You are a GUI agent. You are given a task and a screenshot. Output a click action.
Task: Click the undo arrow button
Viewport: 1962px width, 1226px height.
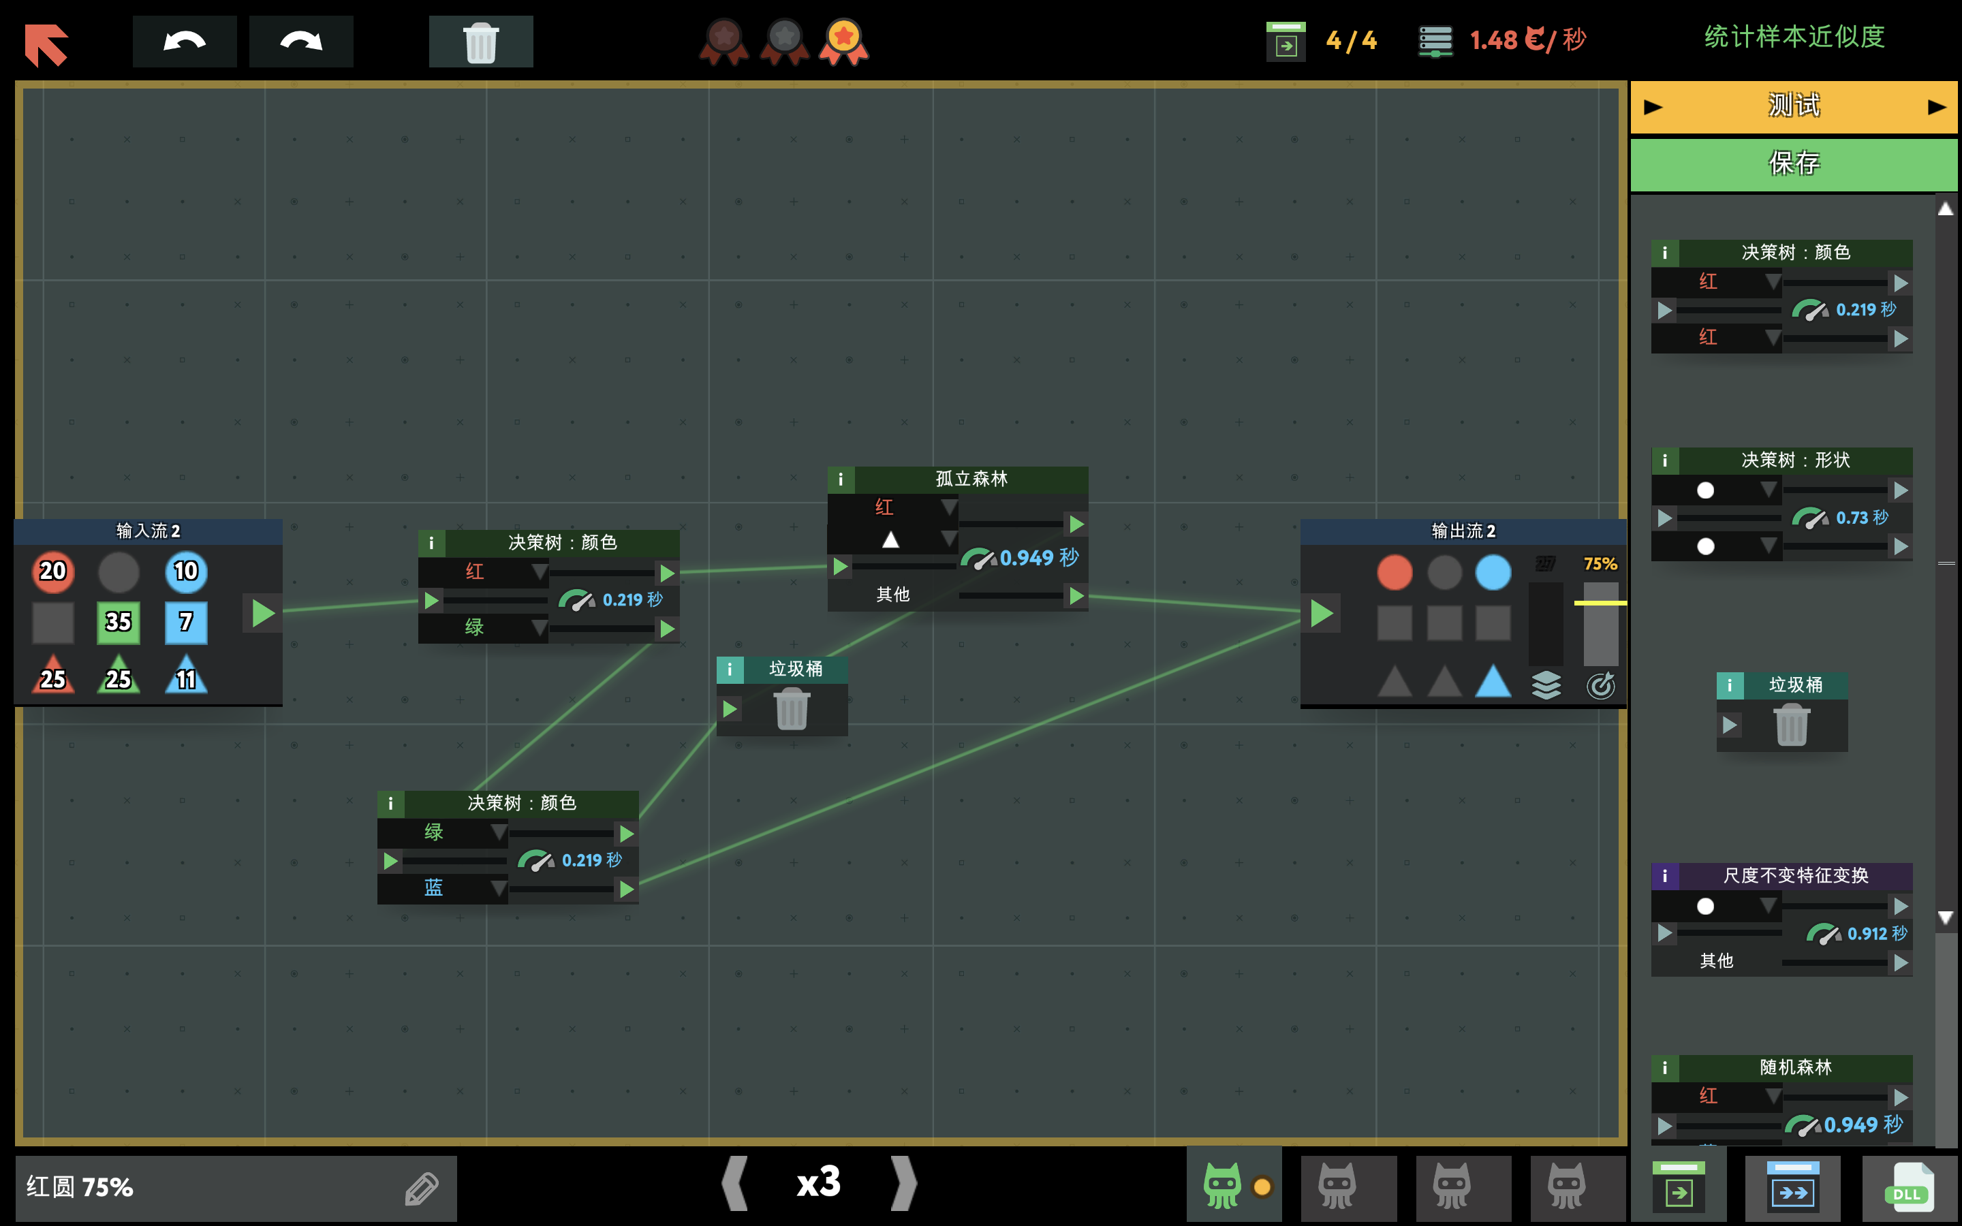tap(184, 42)
